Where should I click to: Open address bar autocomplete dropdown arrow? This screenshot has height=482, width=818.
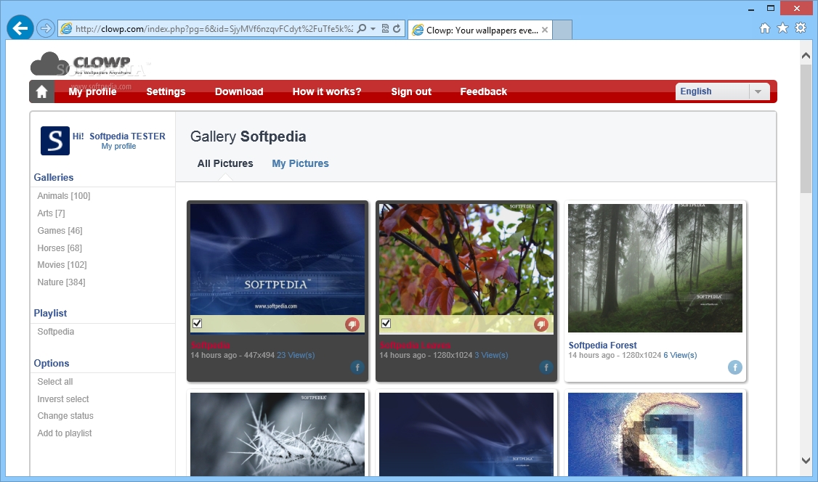coord(373,28)
